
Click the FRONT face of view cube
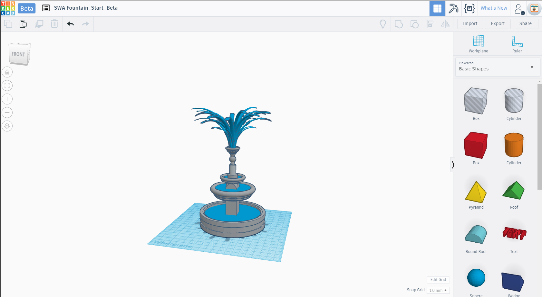[18, 54]
